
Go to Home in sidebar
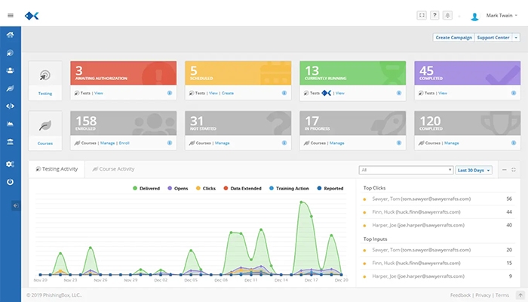(x=10, y=35)
